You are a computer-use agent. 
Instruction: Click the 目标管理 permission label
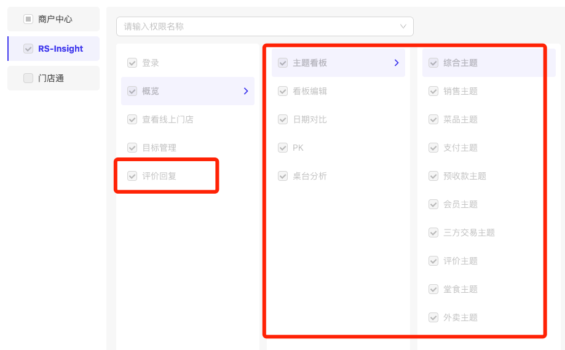(x=159, y=148)
